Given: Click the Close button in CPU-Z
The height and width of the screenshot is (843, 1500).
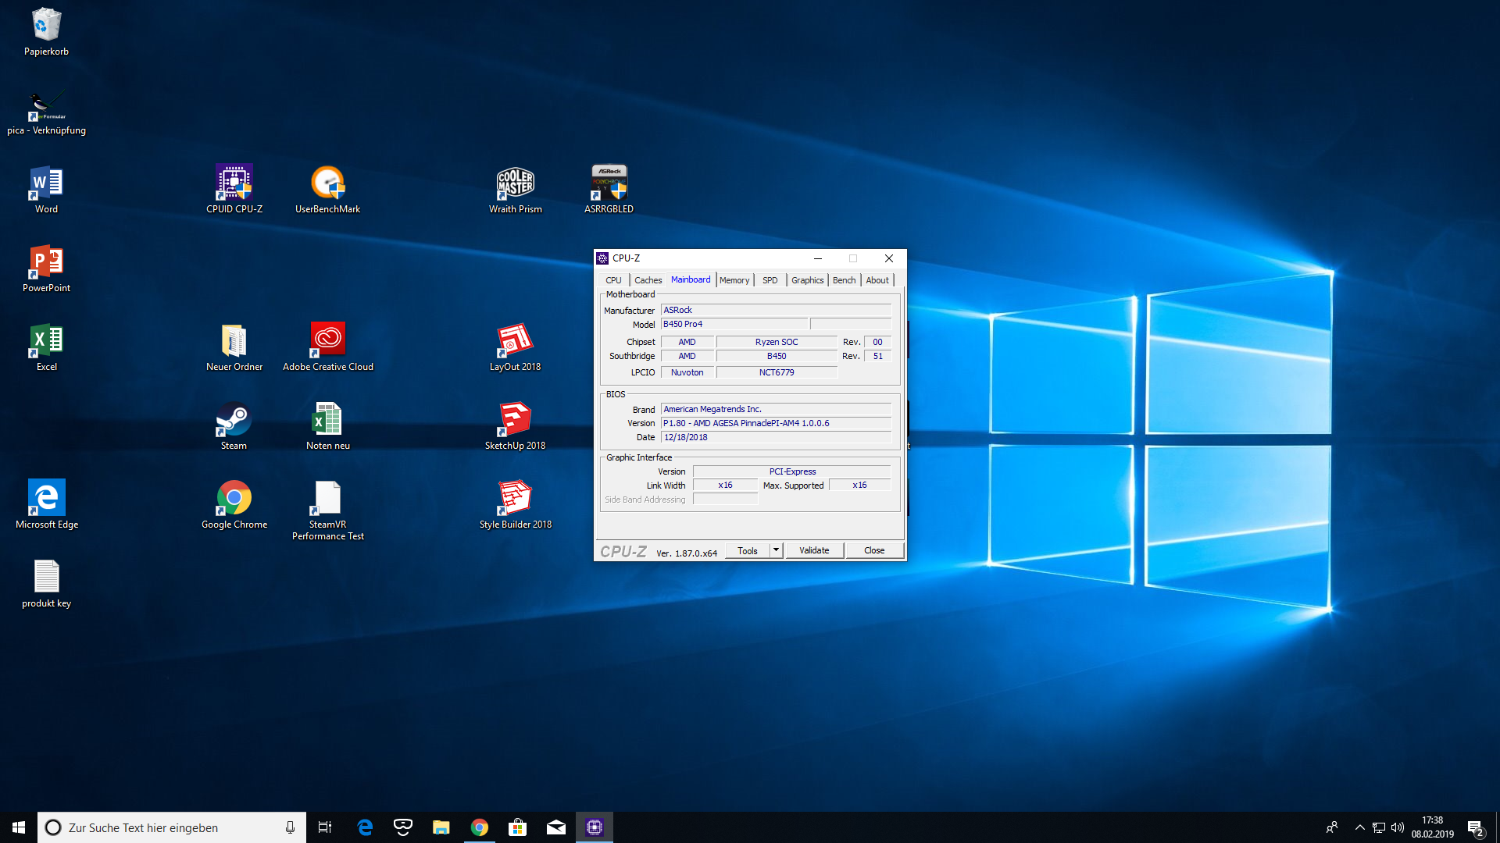Looking at the screenshot, I should pyautogui.click(x=874, y=550).
